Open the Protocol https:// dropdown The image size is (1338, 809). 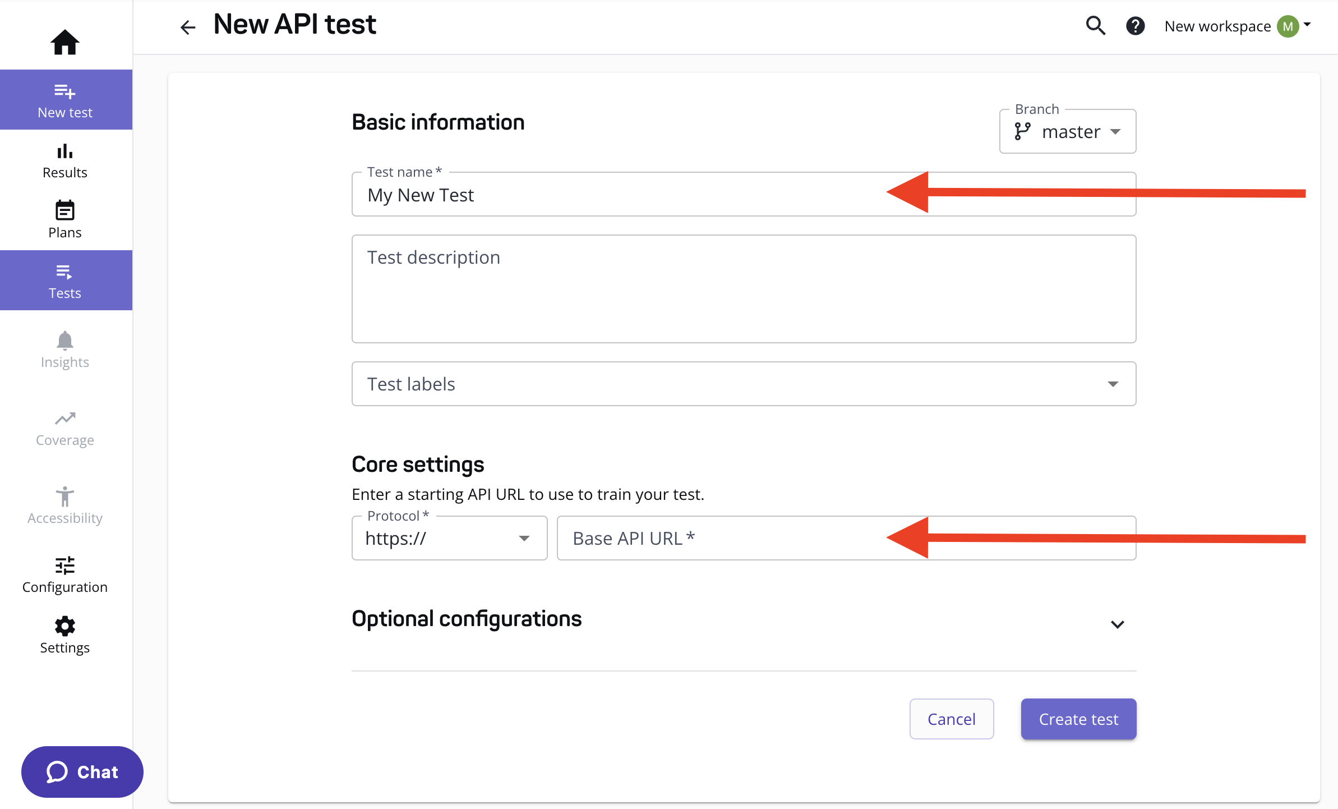point(449,538)
